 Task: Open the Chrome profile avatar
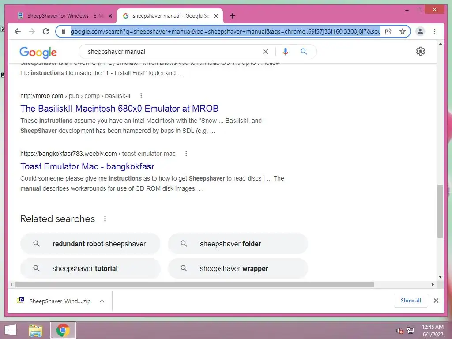(420, 31)
